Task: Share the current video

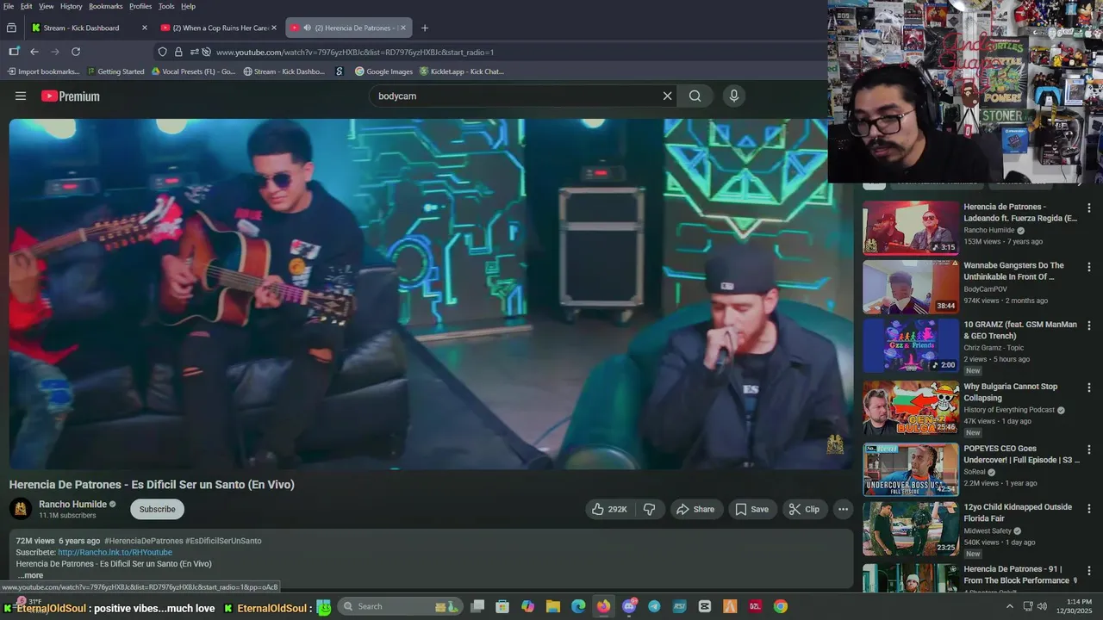Action: click(x=695, y=509)
